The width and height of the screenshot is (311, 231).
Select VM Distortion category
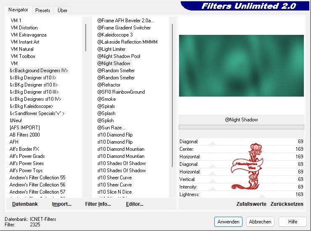pos(24,28)
